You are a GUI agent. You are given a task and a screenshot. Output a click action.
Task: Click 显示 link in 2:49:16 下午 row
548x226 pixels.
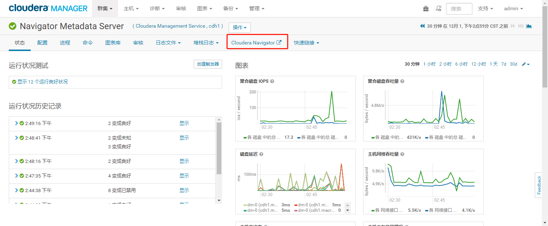click(184, 123)
